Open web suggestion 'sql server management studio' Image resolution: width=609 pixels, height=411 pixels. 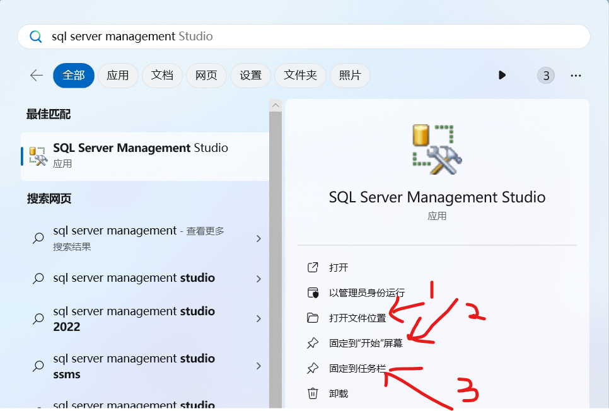coord(145,278)
